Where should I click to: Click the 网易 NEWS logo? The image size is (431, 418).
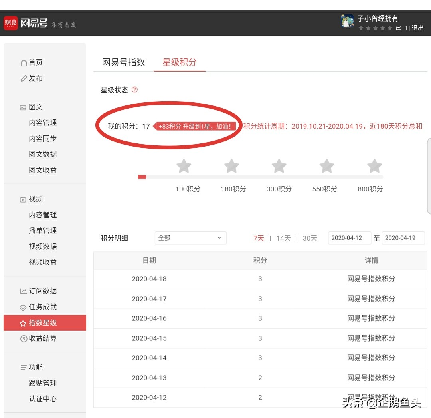tap(11, 23)
